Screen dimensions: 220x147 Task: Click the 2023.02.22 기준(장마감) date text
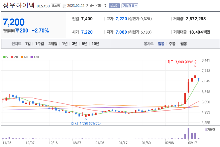[87, 6]
